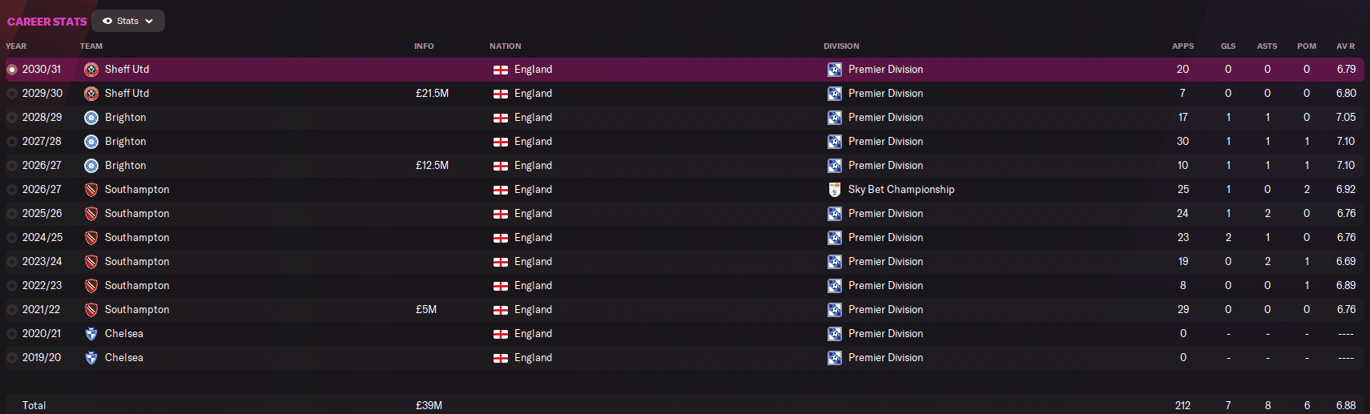Click the Chelsea club badge for 2020/21
This screenshot has height=414, width=1370.
coord(91,334)
